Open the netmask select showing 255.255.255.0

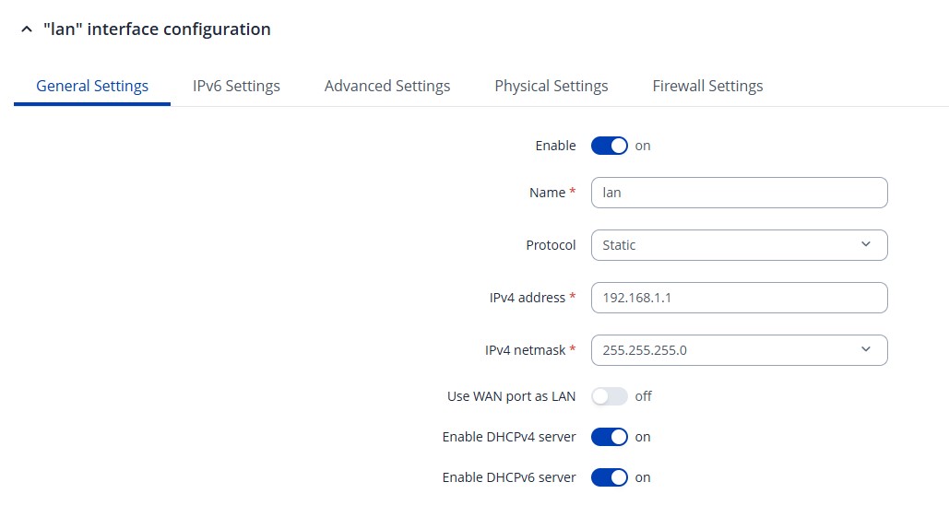tap(729, 350)
